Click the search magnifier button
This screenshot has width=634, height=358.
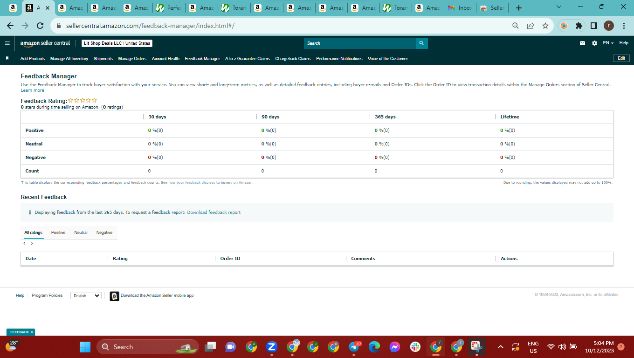421,43
